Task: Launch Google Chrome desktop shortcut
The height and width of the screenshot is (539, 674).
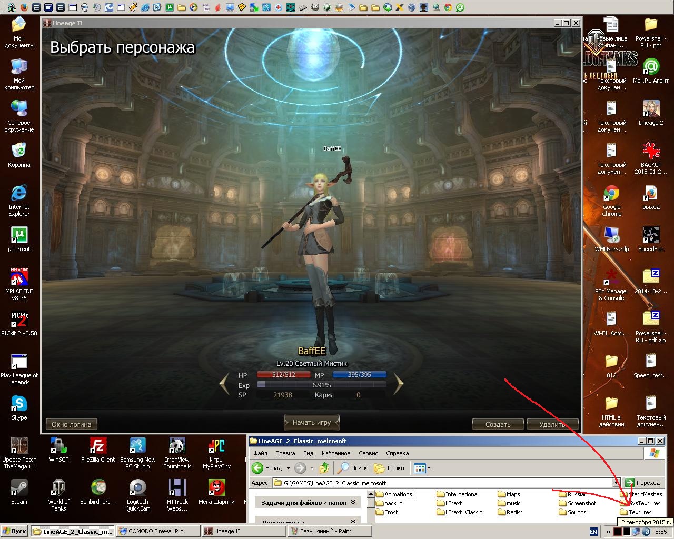Action: click(611, 201)
